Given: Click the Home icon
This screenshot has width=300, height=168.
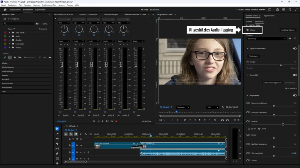Looking at the screenshot, I should pos(5,10).
